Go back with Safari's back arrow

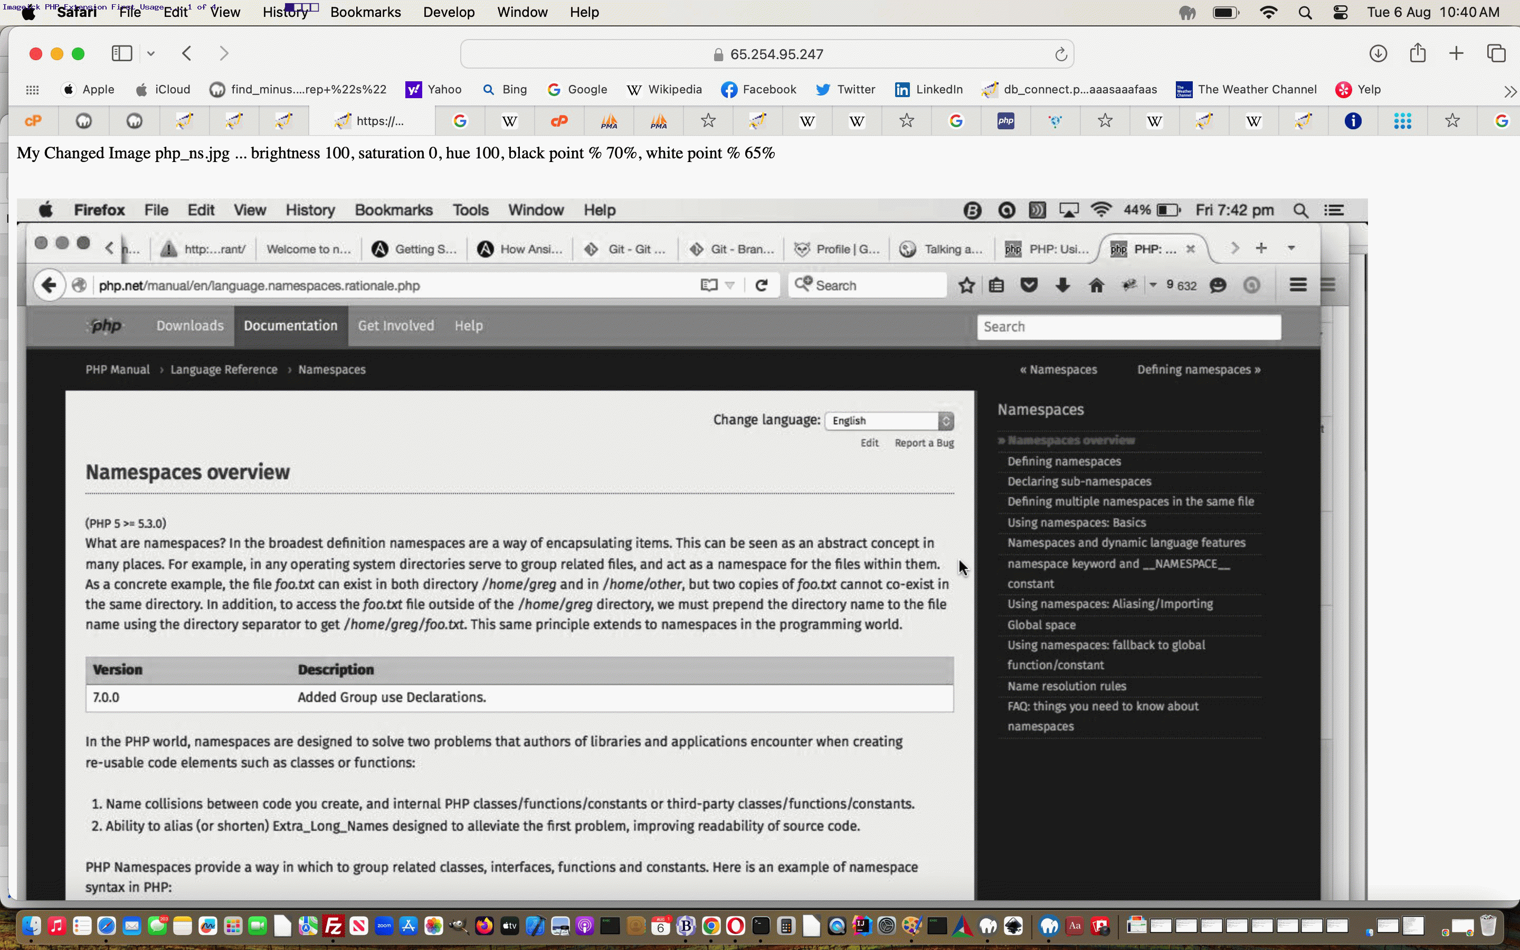pyautogui.click(x=186, y=53)
